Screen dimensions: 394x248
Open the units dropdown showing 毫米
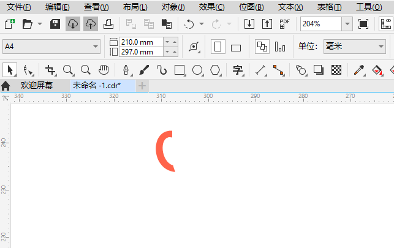tap(355, 47)
